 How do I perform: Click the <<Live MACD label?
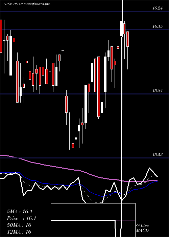pyautogui.click(x=142, y=228)
